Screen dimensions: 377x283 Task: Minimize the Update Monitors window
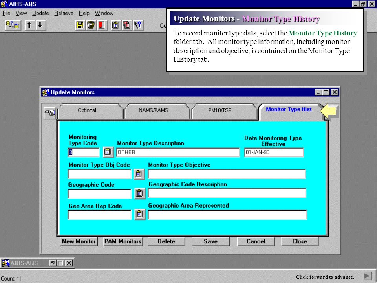click(x=318, y=92)
